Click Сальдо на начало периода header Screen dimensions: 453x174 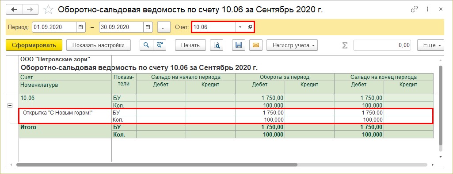point(186,77)
